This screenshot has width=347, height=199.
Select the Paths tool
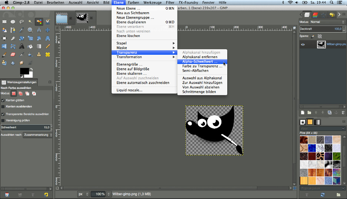13,30
